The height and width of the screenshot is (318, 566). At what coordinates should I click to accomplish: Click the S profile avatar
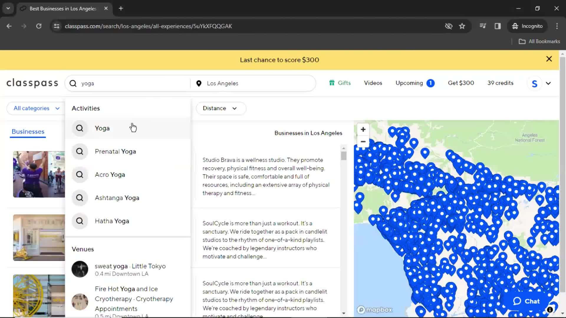coord(534,83)
